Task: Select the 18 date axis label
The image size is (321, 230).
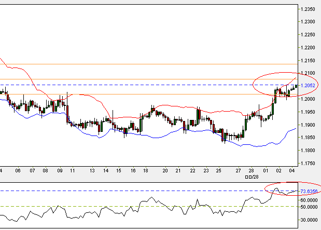Action: pos(146,170)
